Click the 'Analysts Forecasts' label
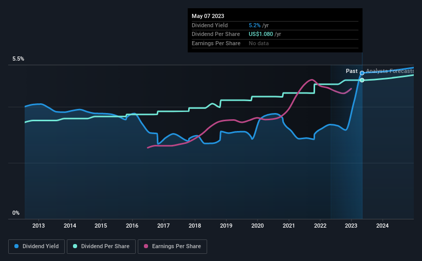Viewport: 422px width, 261px height. (390, 71)
